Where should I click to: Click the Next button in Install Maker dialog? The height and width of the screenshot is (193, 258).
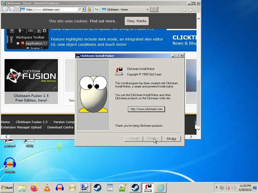click(x=152, y=139)
